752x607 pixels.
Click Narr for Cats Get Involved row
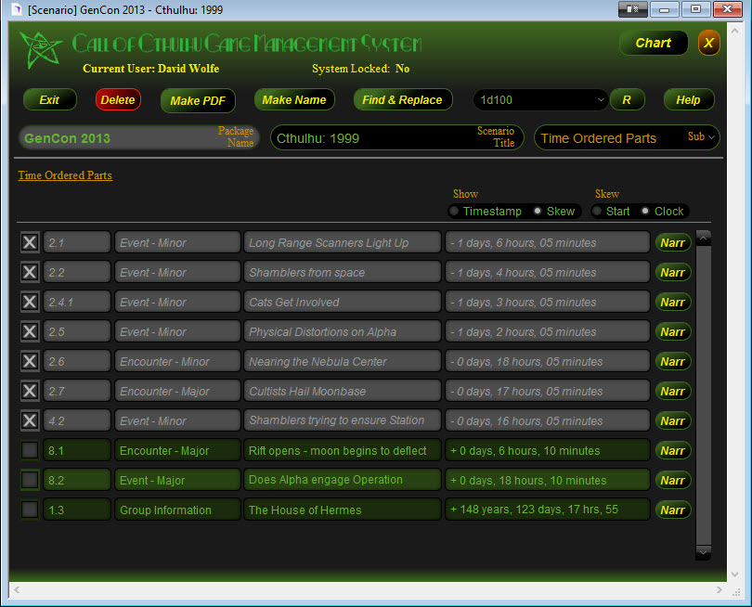[x=673, y=302]
